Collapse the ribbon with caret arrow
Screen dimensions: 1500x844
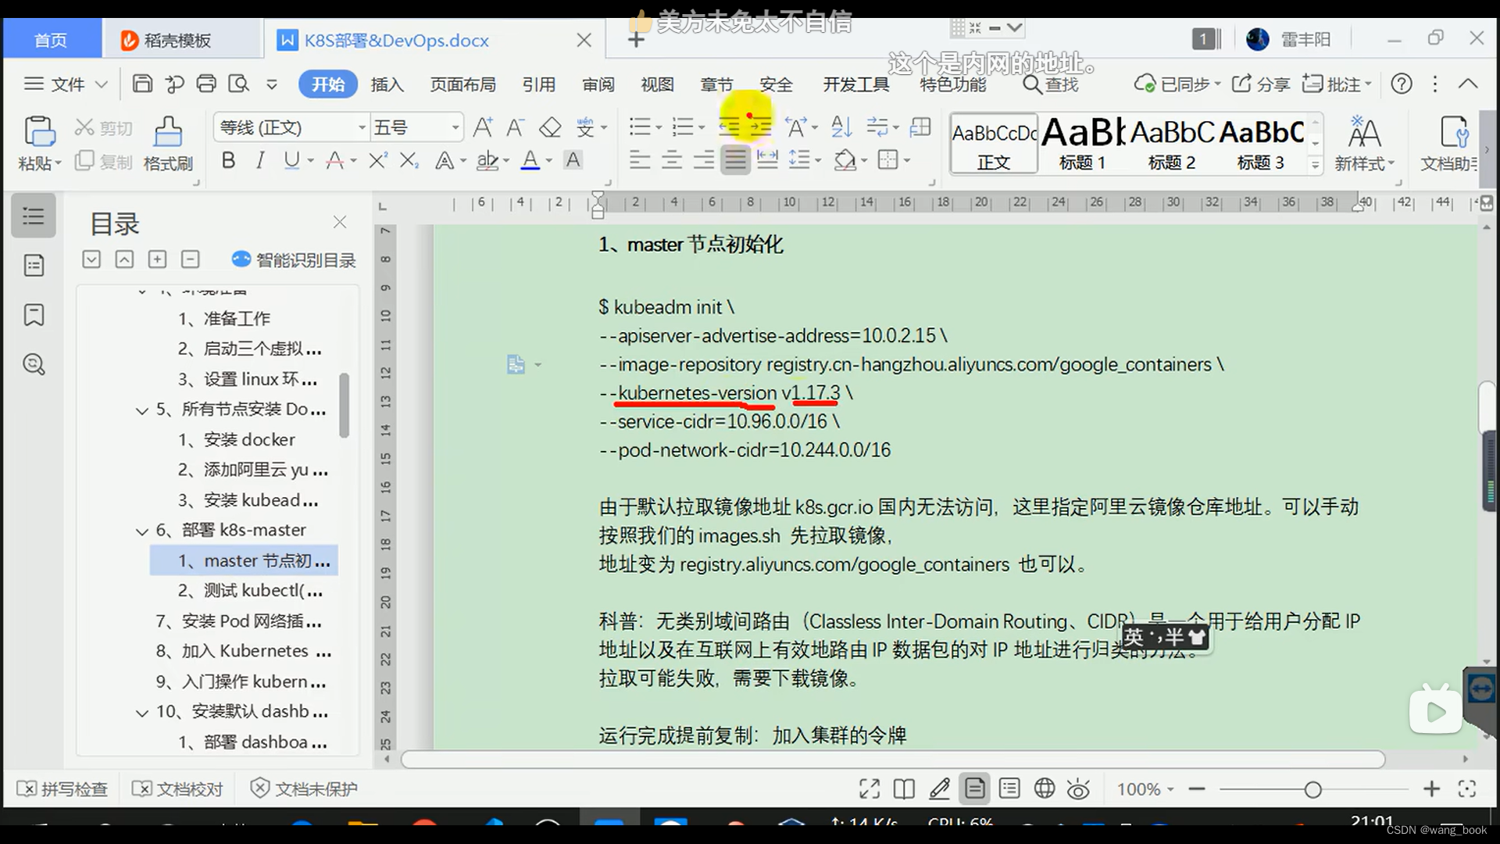pos(1468,83)
